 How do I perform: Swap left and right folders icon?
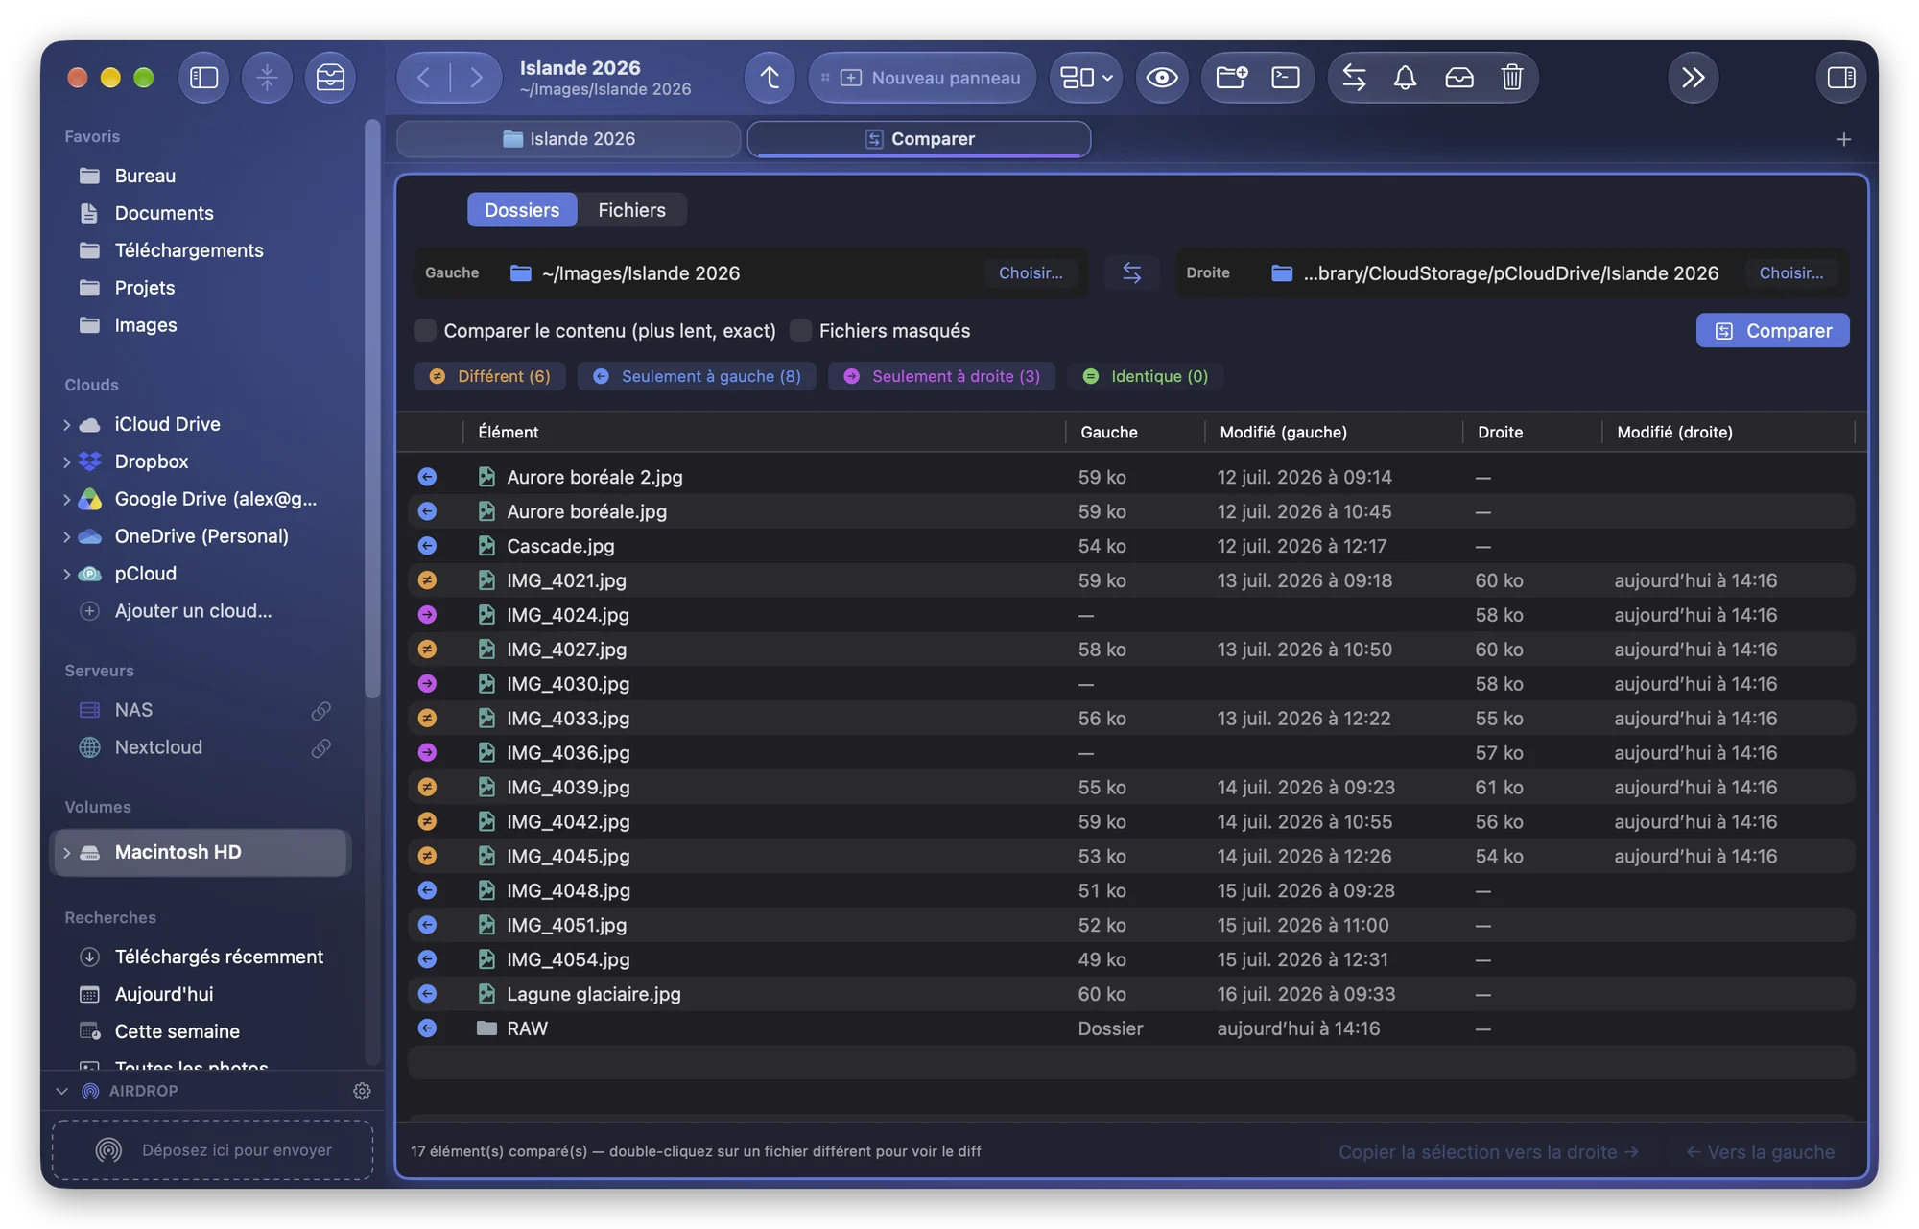point(1132,273)
